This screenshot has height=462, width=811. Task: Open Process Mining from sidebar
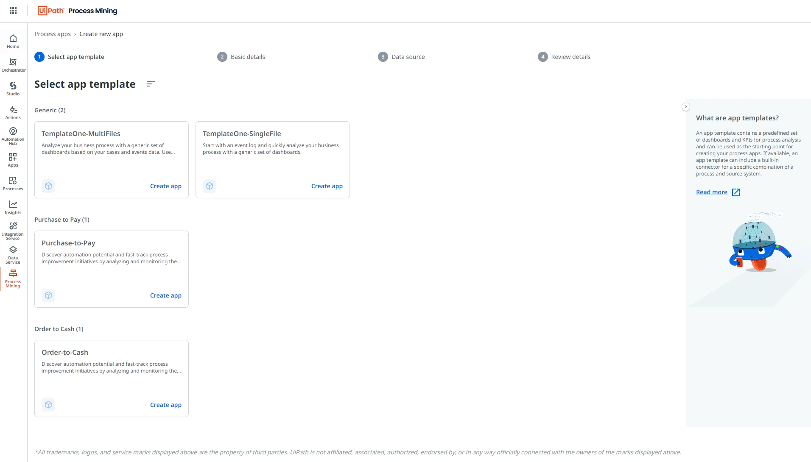click(x=13, y=279)
